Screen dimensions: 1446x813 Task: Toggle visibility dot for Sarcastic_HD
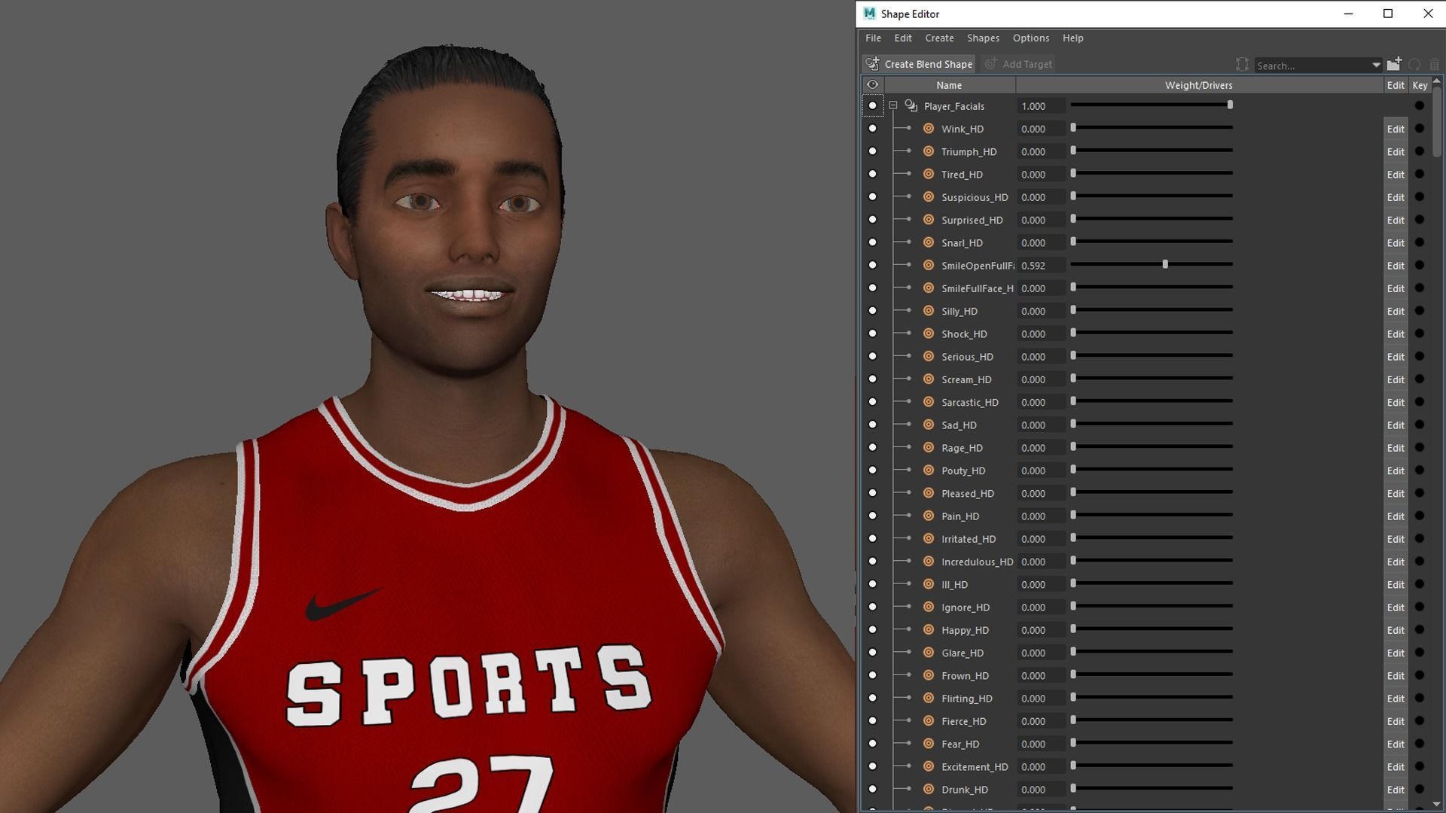tap(872, 402)
